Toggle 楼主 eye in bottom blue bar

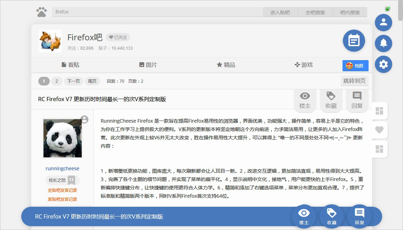[x=304, y=217]
